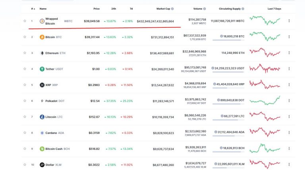Click the Litecoin circulating supply progress bar
The width and height of the screenshot is (305, 170).
pyautogui.click(x=228, y=120)
